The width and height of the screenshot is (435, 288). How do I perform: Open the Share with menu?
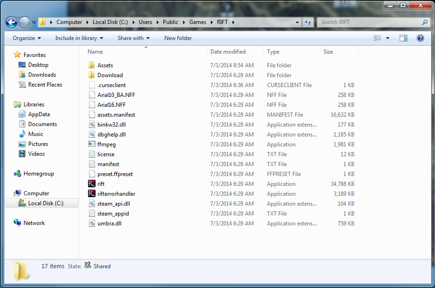(x=133, y=38)
